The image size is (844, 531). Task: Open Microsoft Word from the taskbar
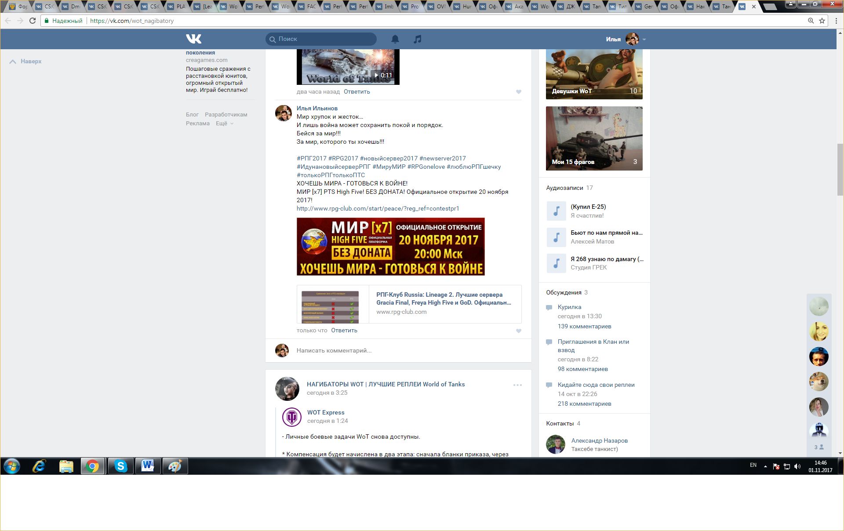click(x=148, y=466)
